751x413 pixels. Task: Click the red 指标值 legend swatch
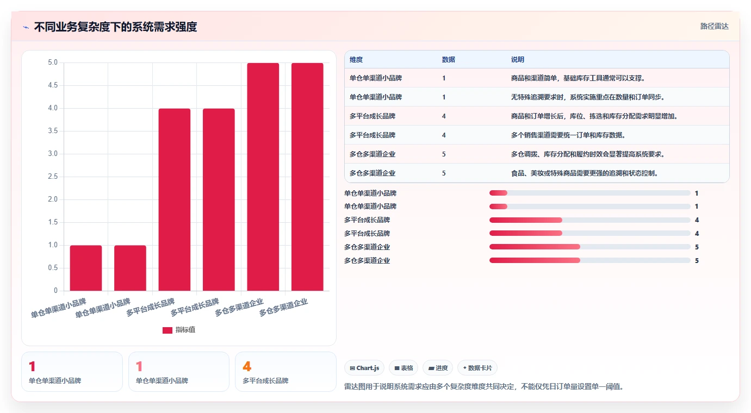(167, 330)
